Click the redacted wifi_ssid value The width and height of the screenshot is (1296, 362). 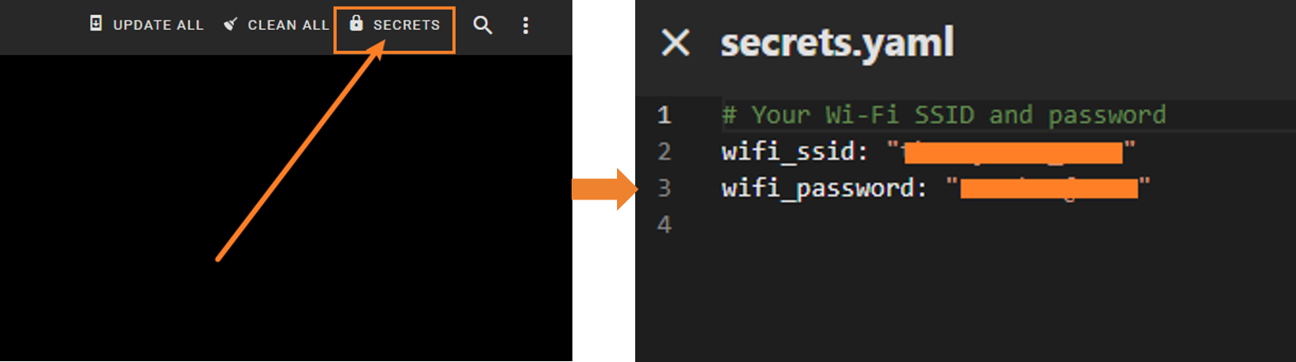pos(1013,153)
